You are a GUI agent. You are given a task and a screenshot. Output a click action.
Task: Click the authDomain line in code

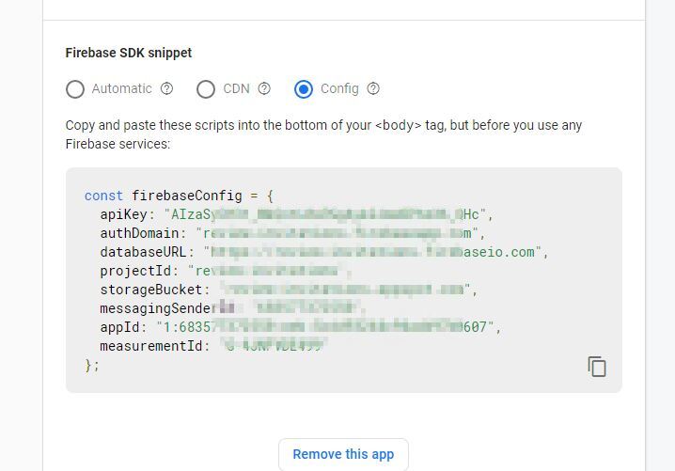click(x=291, y=233)
